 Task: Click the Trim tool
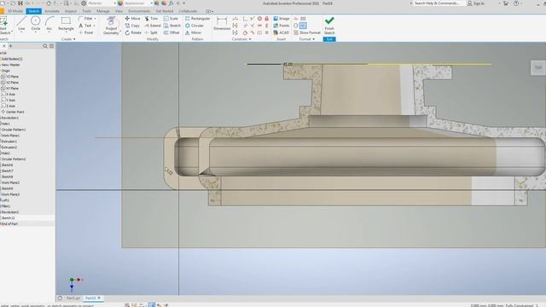coord(151,19)
